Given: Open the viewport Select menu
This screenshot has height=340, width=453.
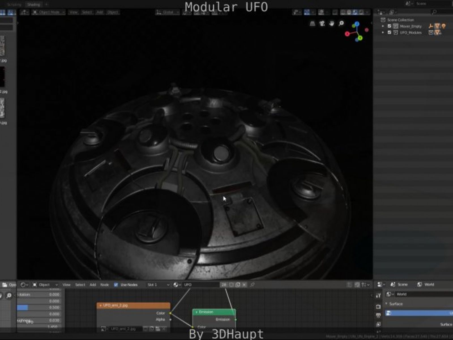Looking at the screenshot, I should coord(87,12).
